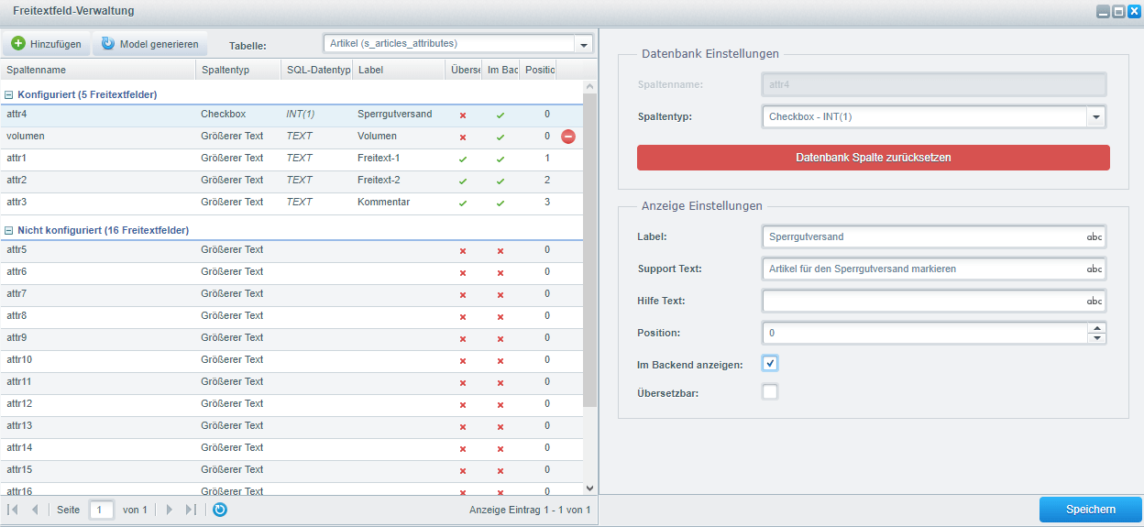The height and width of the screenshot is (527, 1144).
Task: Click the Speichern button
Action: pyautogui.click(x=1090, y=510)
